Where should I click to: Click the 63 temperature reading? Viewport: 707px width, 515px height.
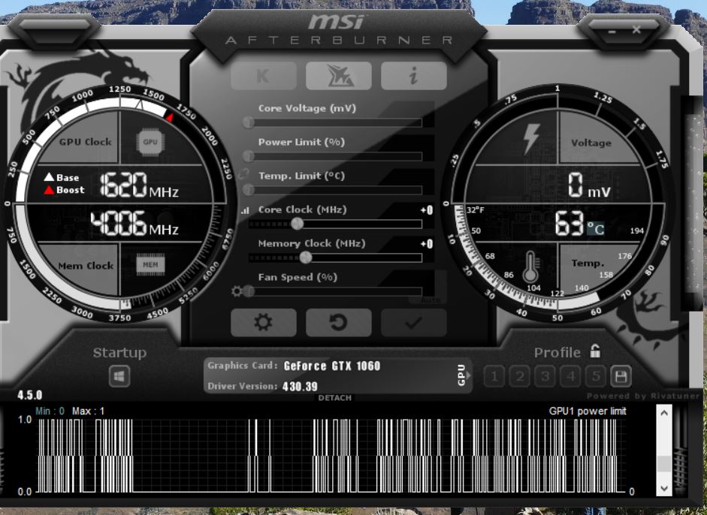coord(570,224)
